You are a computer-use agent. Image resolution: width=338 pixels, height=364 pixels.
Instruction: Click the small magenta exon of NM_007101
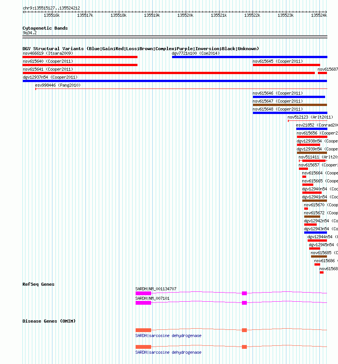pyautogui.click(x=244, y=303)
